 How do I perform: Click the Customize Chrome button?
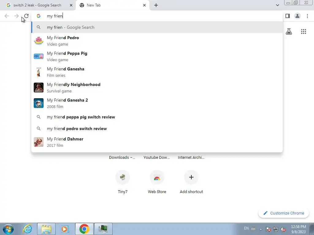pyautogui.click(x=284, y=213)
